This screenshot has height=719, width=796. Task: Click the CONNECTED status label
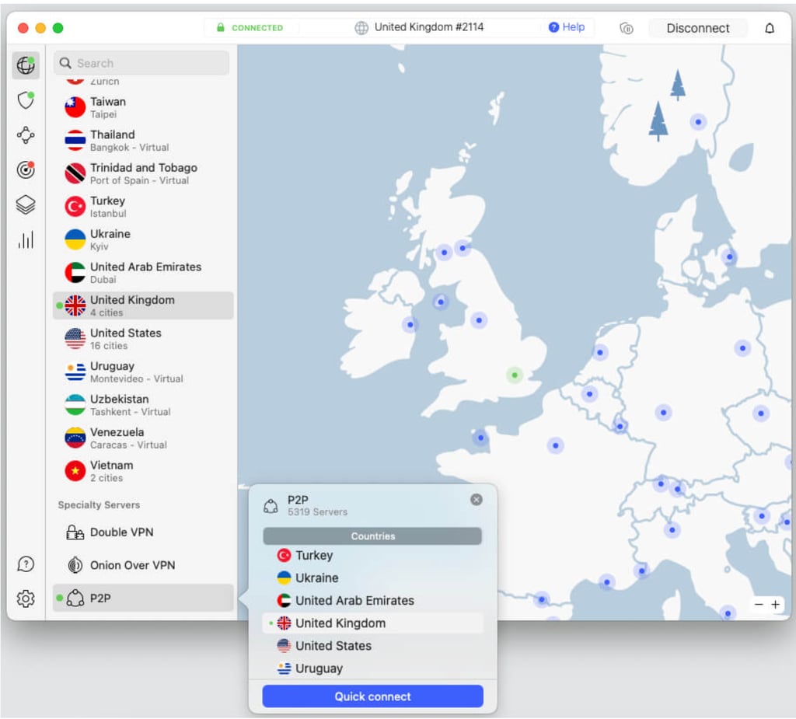coord(257,28)
